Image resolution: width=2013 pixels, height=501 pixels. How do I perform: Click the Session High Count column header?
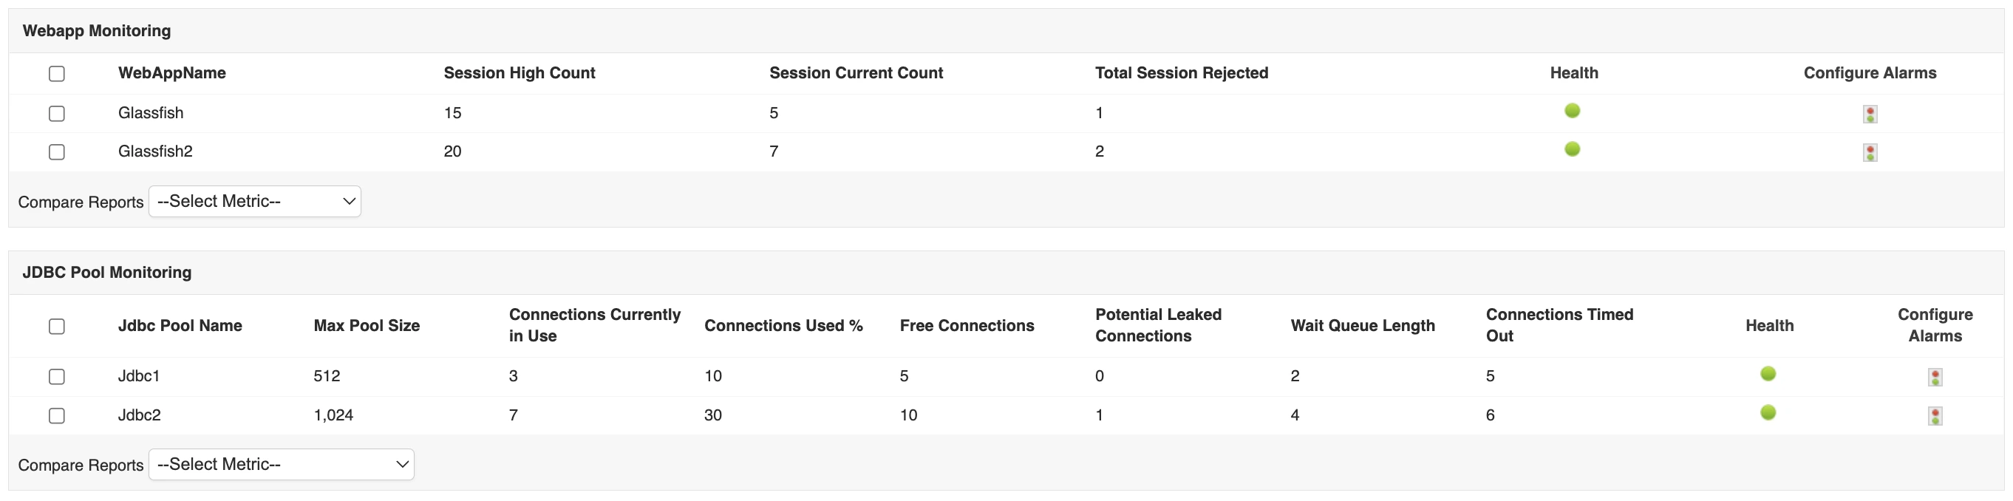520,72
